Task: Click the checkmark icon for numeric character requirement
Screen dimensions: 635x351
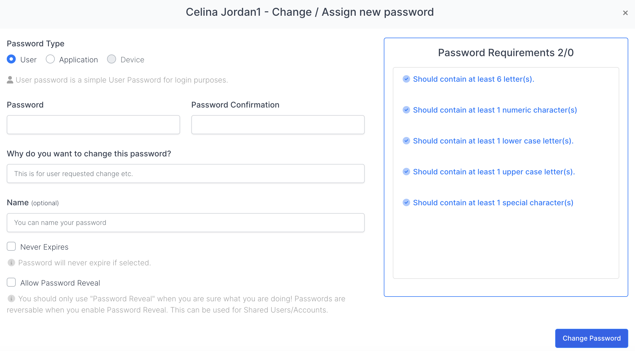Action: (406, 110)
